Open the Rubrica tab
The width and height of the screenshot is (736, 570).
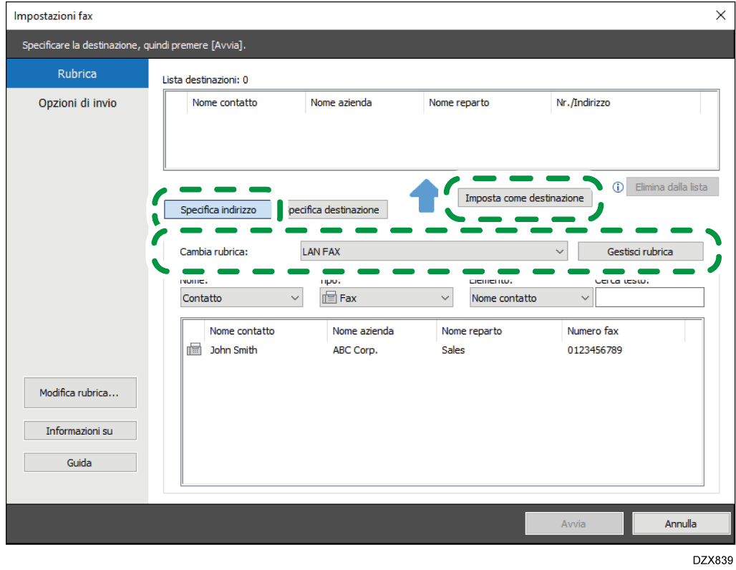coord(77,74)
